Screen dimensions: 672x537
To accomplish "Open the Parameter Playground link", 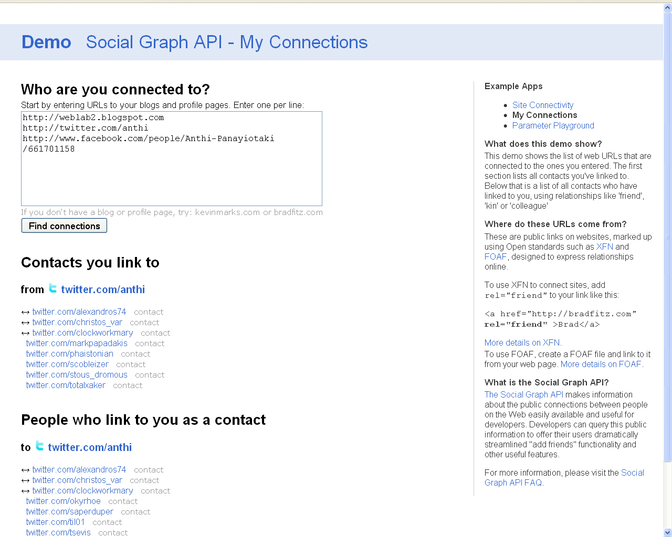I will tap(553, 126).
